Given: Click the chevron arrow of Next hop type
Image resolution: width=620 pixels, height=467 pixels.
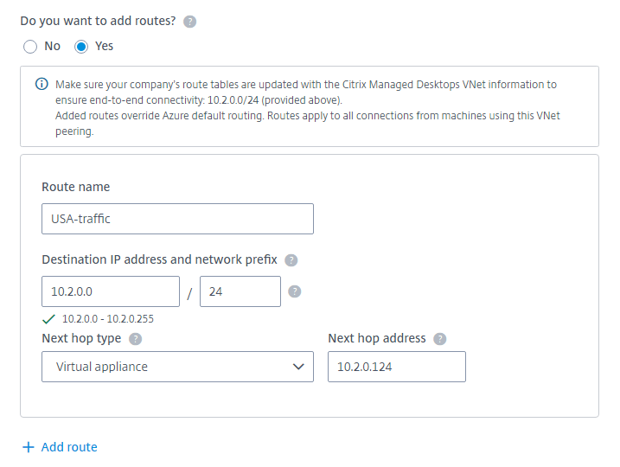Looking at the screenshot, I should point(299,367).
